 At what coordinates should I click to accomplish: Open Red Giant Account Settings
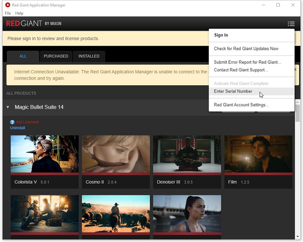pos(251,105)
